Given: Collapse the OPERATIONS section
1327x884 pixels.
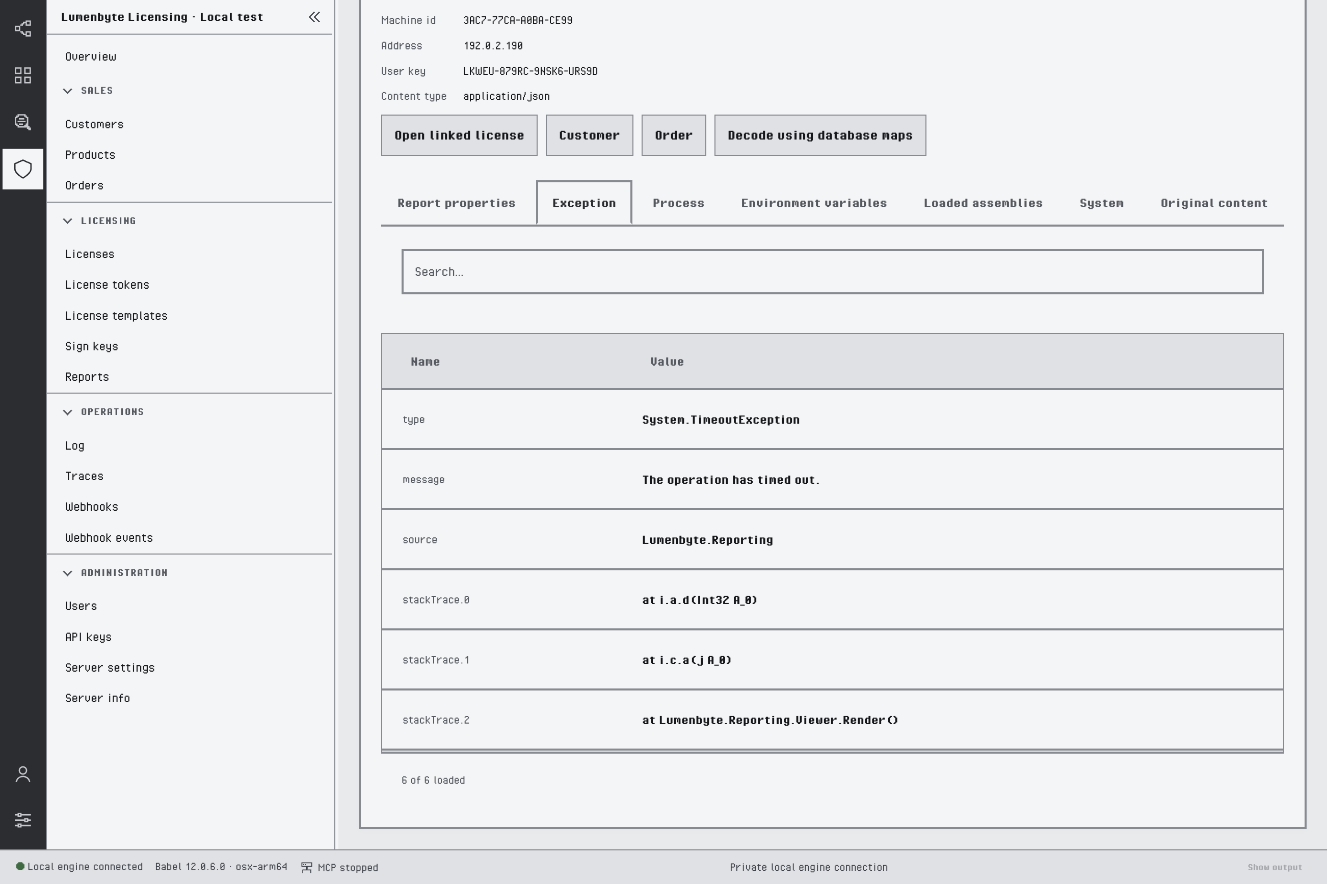Looking at the screenshot, I should [x=68, y=412].
